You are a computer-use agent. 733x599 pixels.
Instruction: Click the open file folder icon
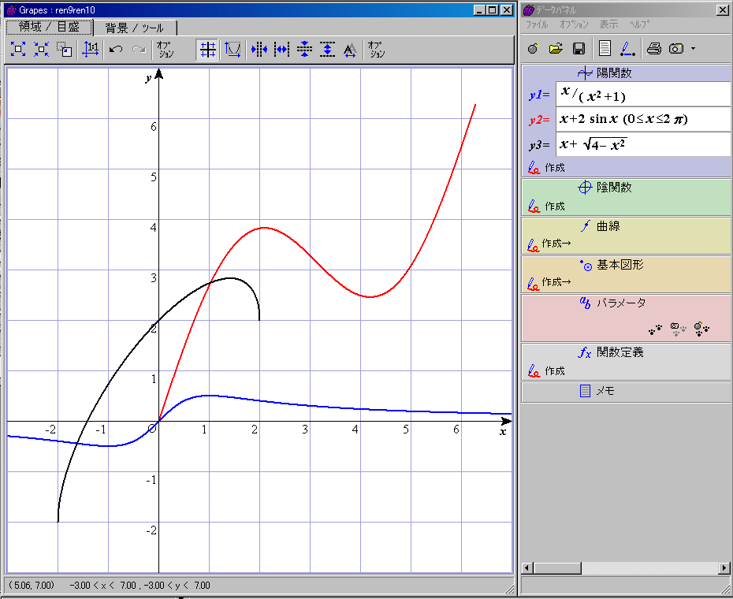pos(556,48)
